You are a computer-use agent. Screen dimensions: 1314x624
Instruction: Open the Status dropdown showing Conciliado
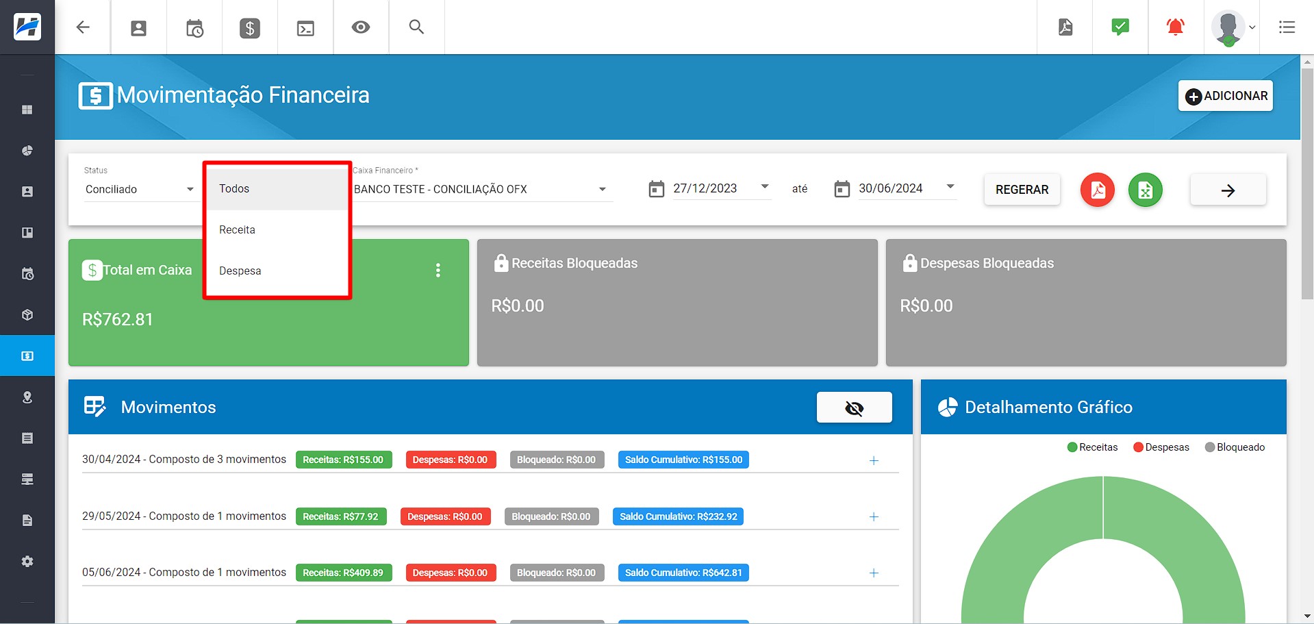139,189
